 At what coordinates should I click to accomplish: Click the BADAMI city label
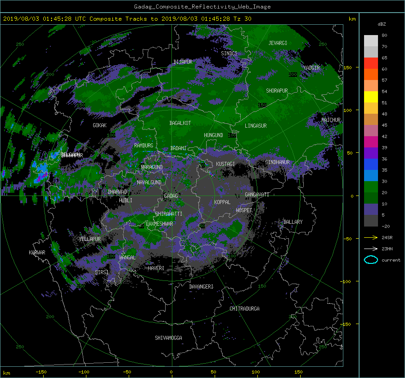178,148
